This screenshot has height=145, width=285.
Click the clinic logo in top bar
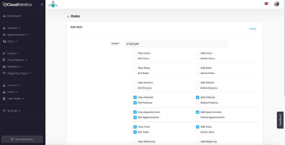point(53,4)
